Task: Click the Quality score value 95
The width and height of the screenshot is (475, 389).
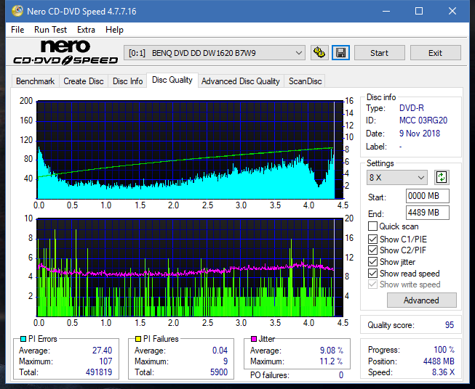Action: pos(450,325)
